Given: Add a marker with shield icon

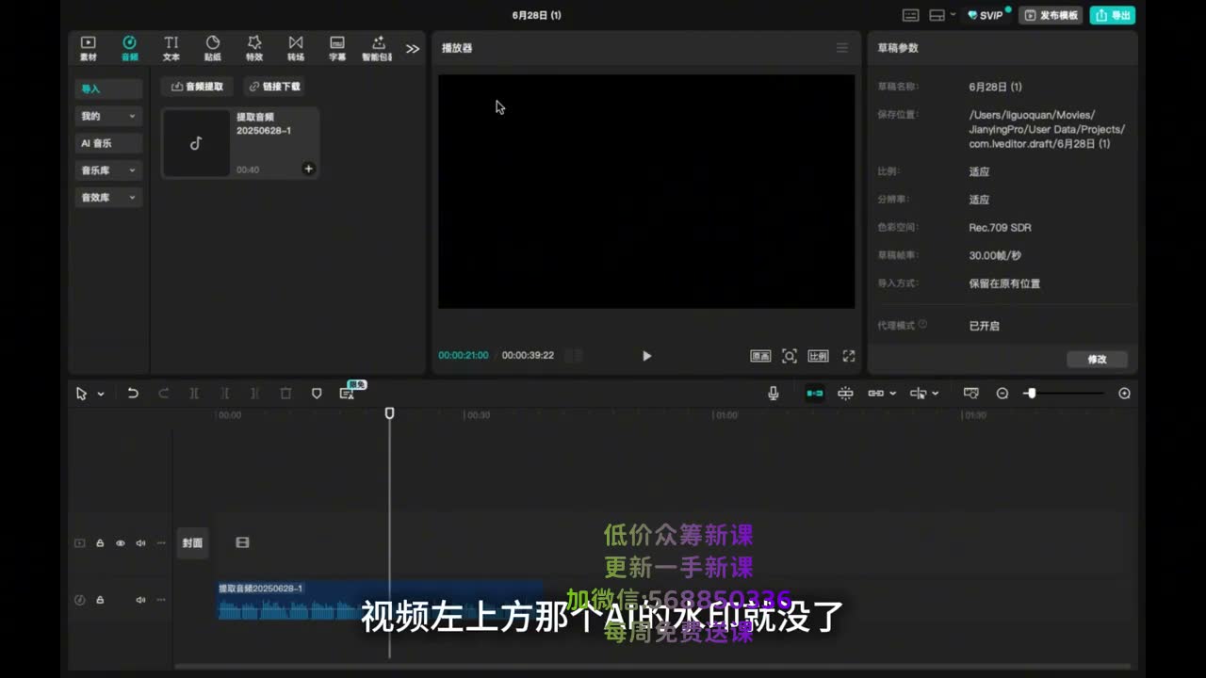Looking at the screenshot, I should [317, 394].
